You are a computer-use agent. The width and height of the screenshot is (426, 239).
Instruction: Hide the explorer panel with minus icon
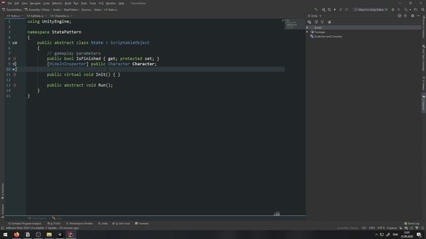pyautogui.click(x=418, y=16)
